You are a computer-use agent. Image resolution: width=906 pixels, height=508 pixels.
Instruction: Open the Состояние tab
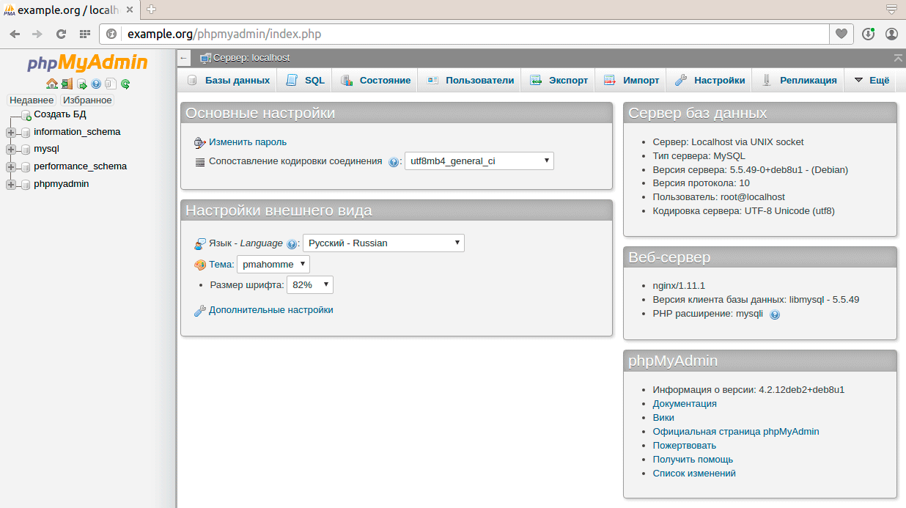[x=375, y=81]
